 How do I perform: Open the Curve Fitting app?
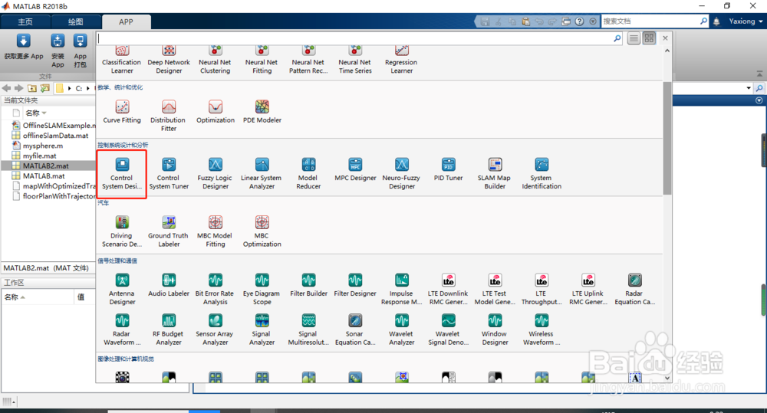pyautogui.click(x=122, y=112)
